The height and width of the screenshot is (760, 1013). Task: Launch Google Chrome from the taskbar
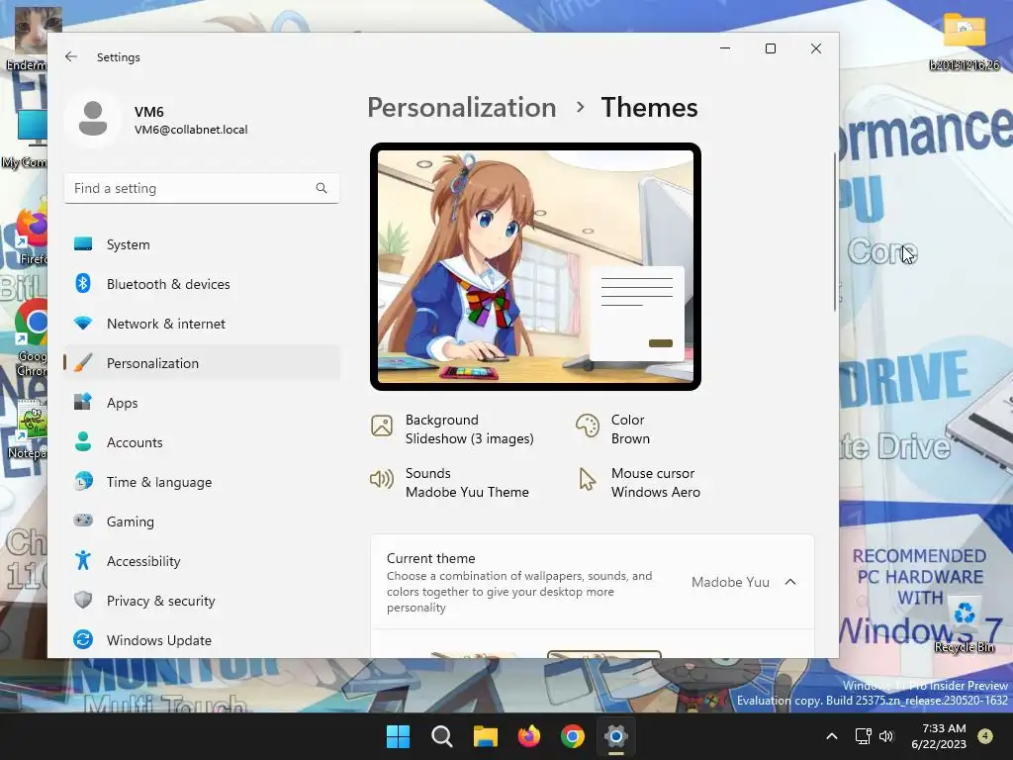click(573, 736)
